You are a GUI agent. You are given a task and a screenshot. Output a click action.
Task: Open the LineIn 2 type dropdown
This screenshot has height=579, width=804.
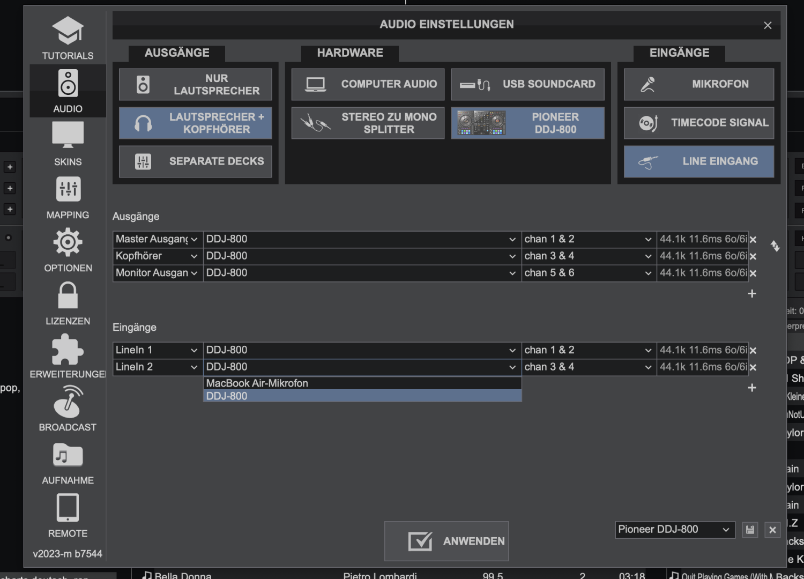point(158,367)
